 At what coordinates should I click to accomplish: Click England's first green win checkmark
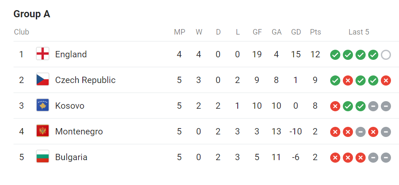(x=335, y=55)
